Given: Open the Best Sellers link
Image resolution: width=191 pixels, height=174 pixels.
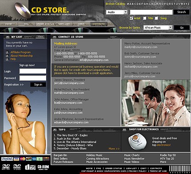Looking at the screenshot, I should [60, 159].
